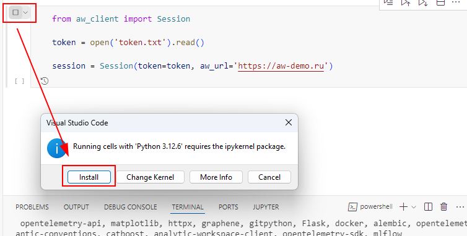
Task: Click the plus icon to launch a new terminal
Action: pos(404,207)
